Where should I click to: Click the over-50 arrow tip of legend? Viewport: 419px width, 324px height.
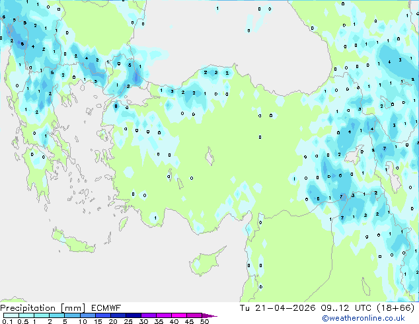click(x=209, y=316)
